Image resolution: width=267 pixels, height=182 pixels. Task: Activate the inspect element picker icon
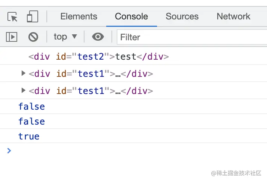12,17
